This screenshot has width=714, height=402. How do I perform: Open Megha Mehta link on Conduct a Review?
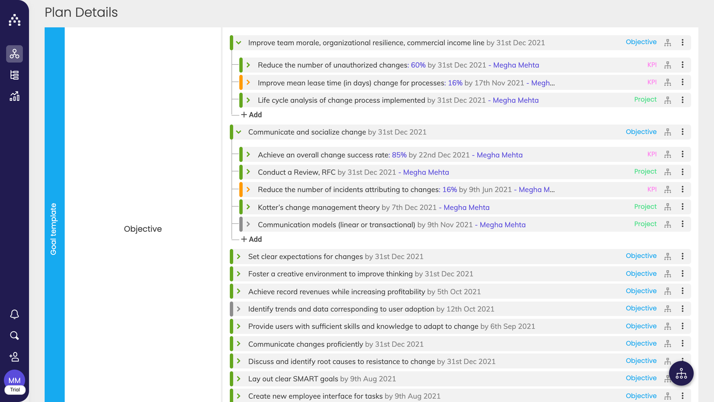coord(426,172)
